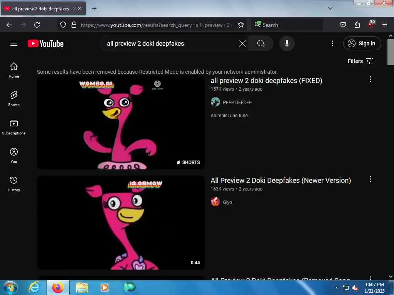Click the scrollbar down arrow
This screenshot has height=295, width=394.
(x=391, y=277)
